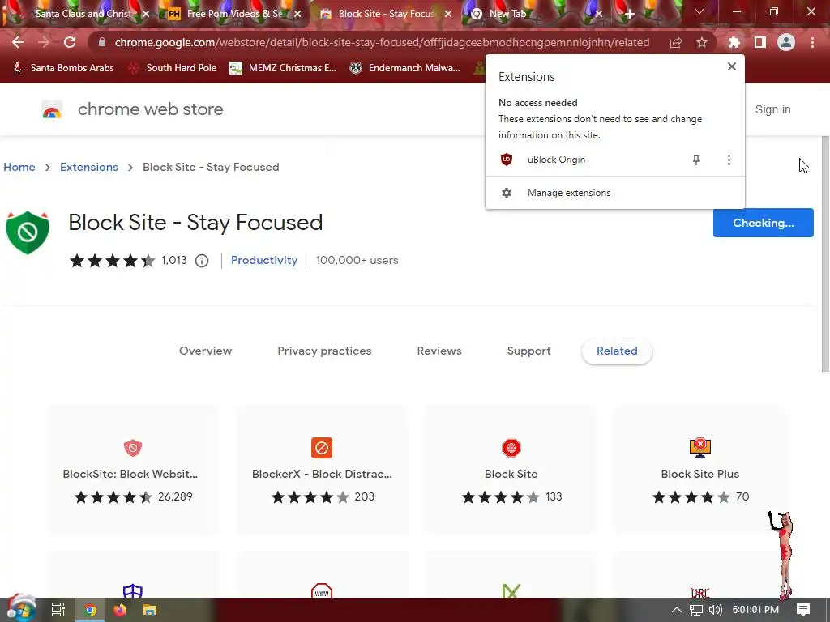The height and width of the screenshot is (622, 830).
Task: Open Task View on the taskbar
Action: click(58, 610)
